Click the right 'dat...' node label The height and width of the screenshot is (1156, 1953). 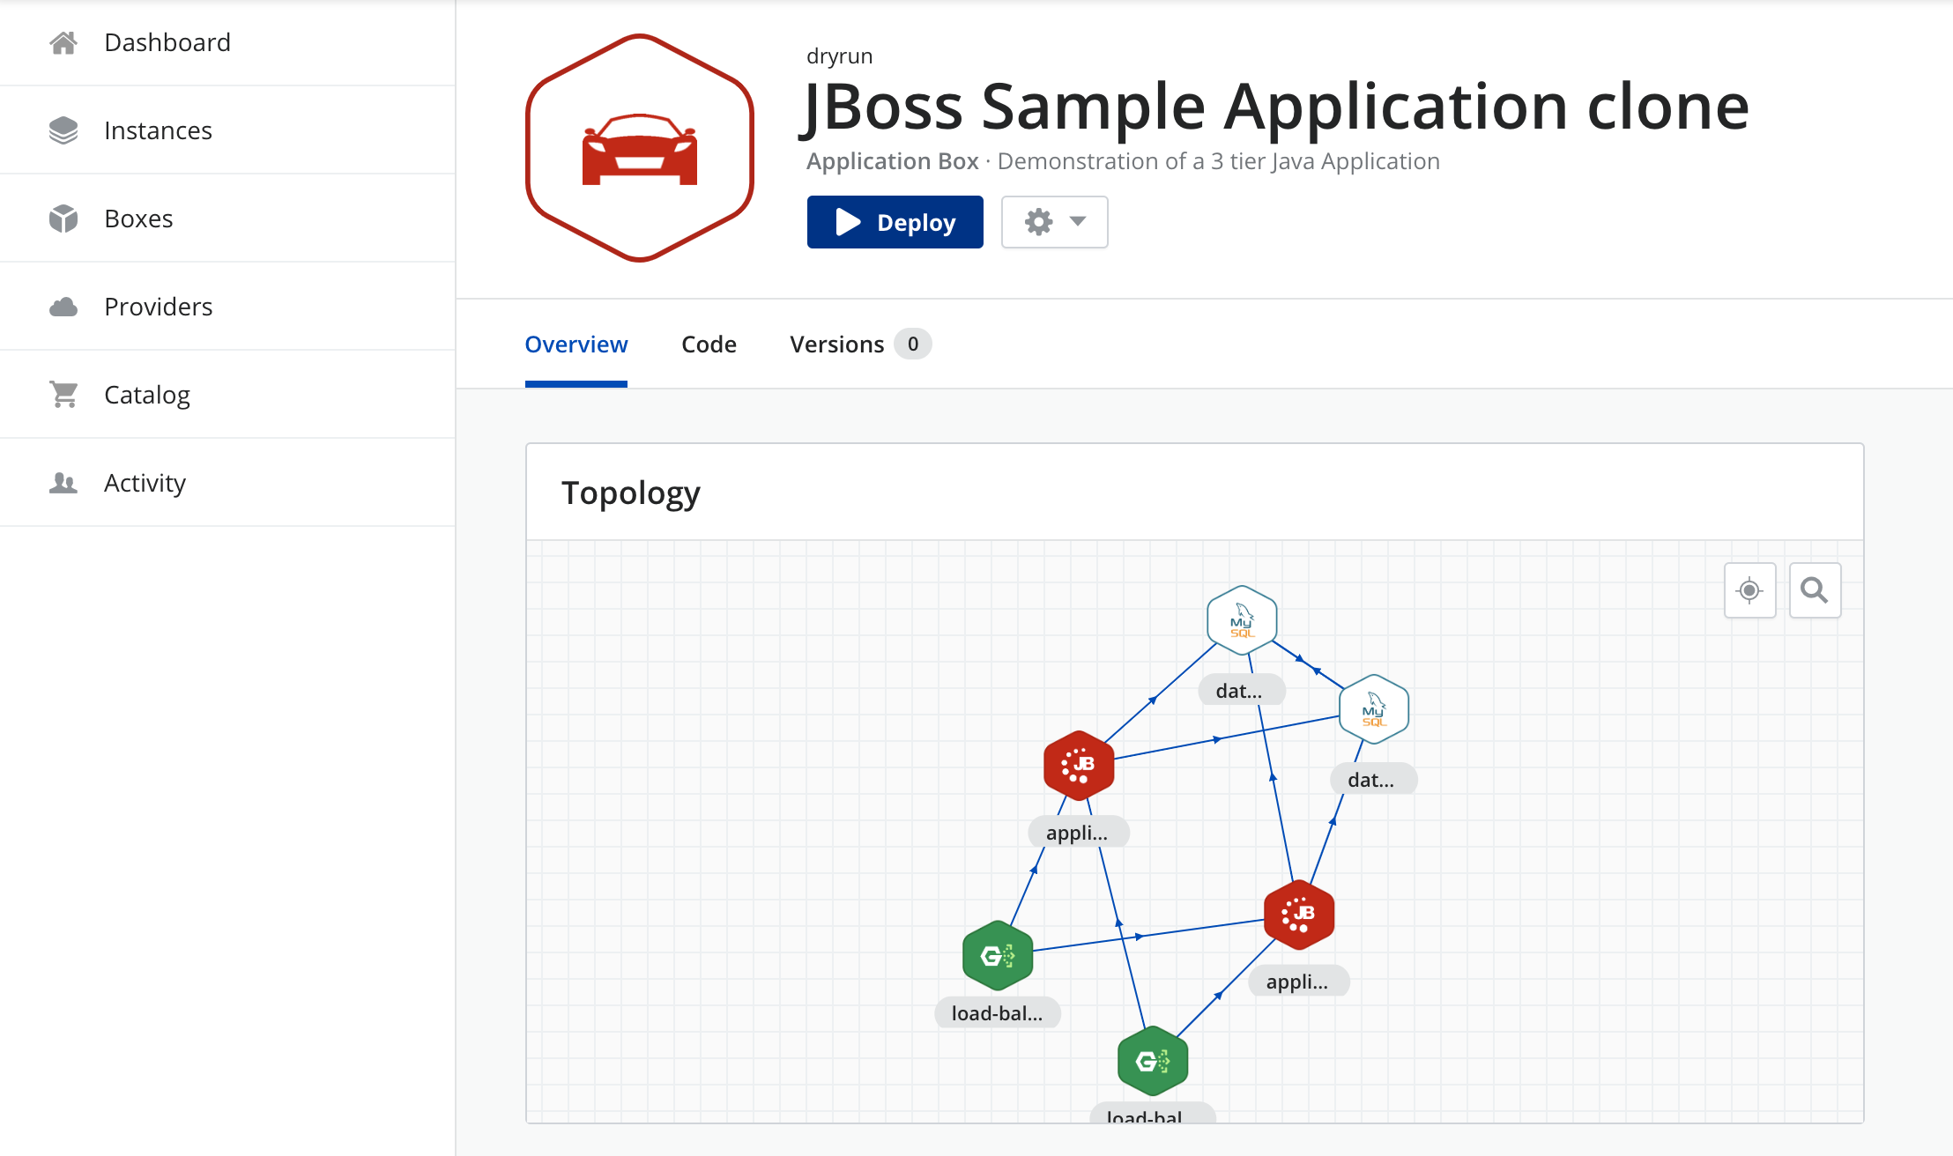(x=1373, y=780)
